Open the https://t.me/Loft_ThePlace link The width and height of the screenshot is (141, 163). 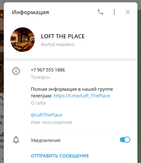82,96
